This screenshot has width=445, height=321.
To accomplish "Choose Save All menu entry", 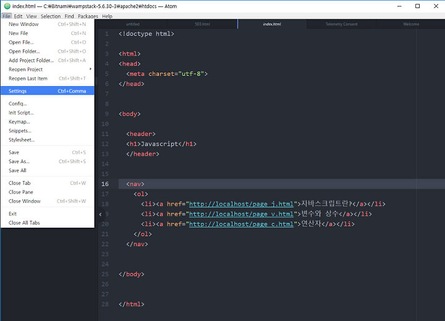I will [x=48, y=171].
